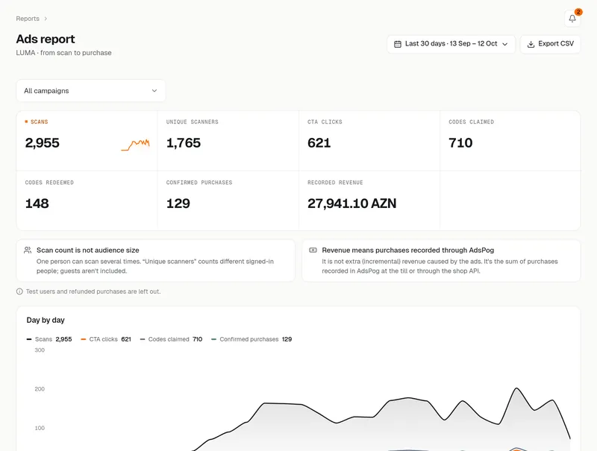The image size is (597, 451).
Task: Click the Test users and refunded purchases note
Action: coord(93,291)
